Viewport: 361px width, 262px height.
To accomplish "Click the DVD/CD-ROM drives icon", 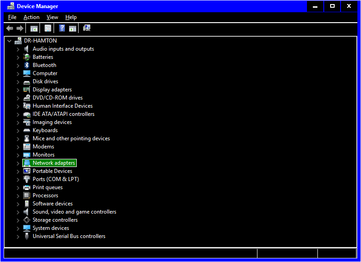I will click(x=27, y=98).
